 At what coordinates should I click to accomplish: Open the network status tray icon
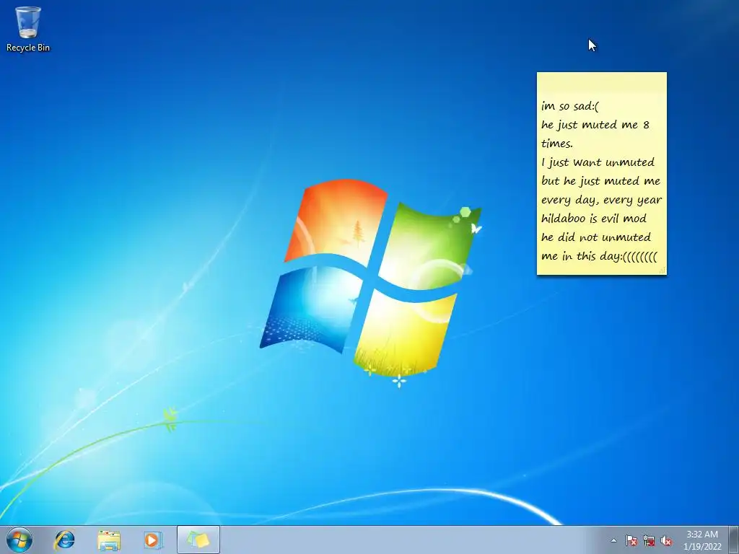tap(649, 540)
